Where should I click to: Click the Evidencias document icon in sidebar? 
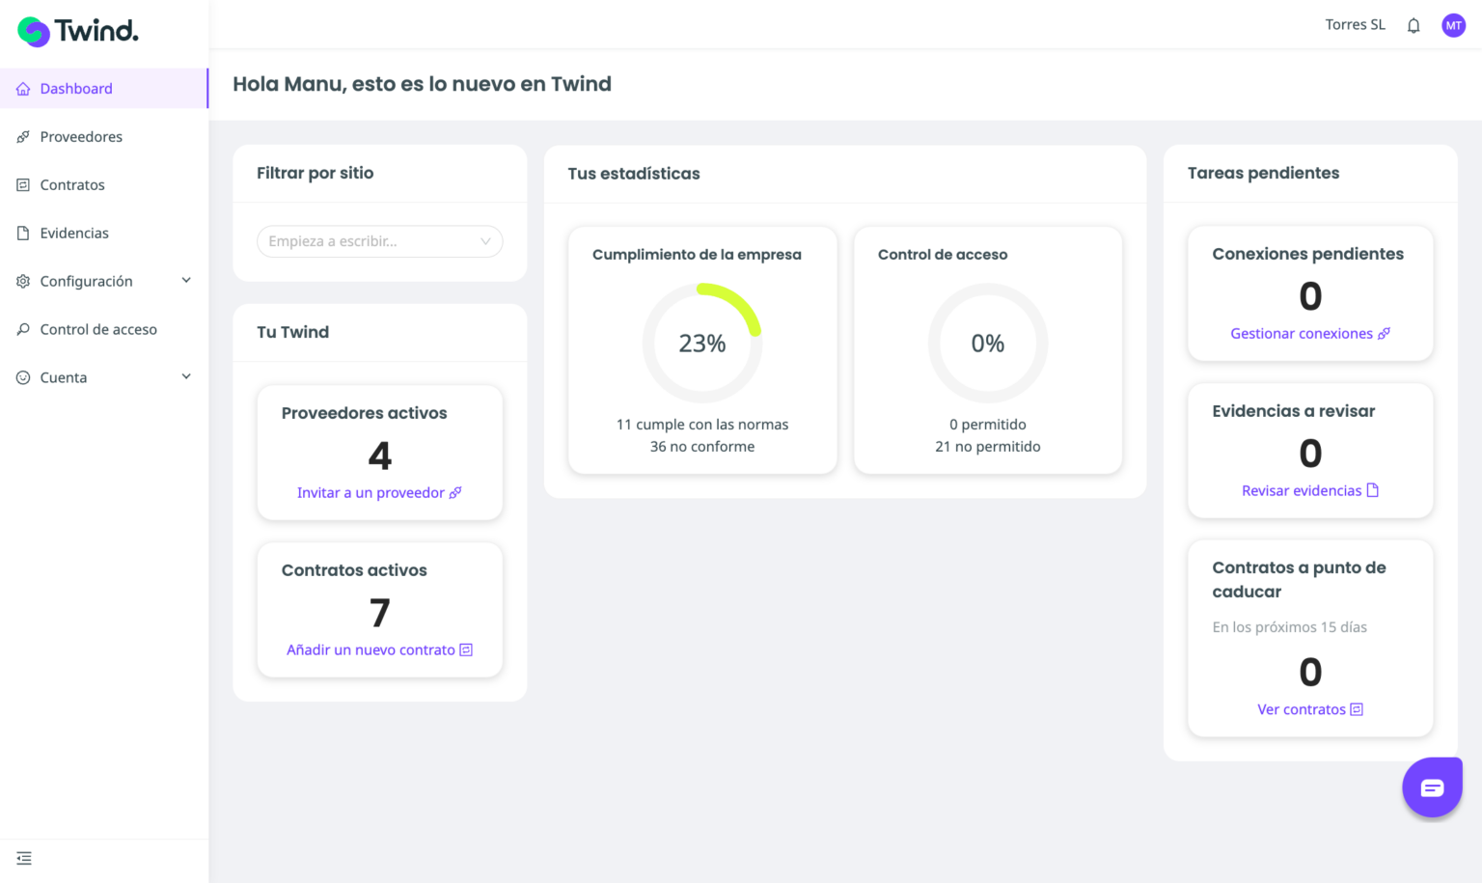click(23, 234)
